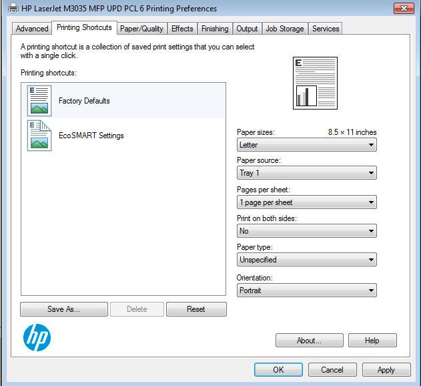Click the HP logo

[37, 338]
